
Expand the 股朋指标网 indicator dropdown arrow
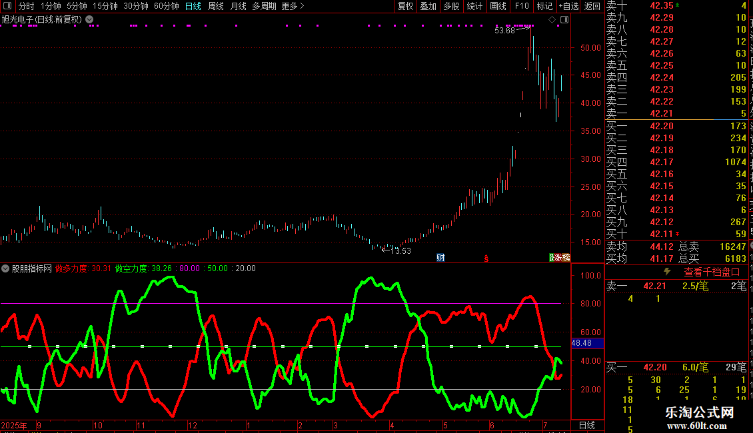(5, 268)
